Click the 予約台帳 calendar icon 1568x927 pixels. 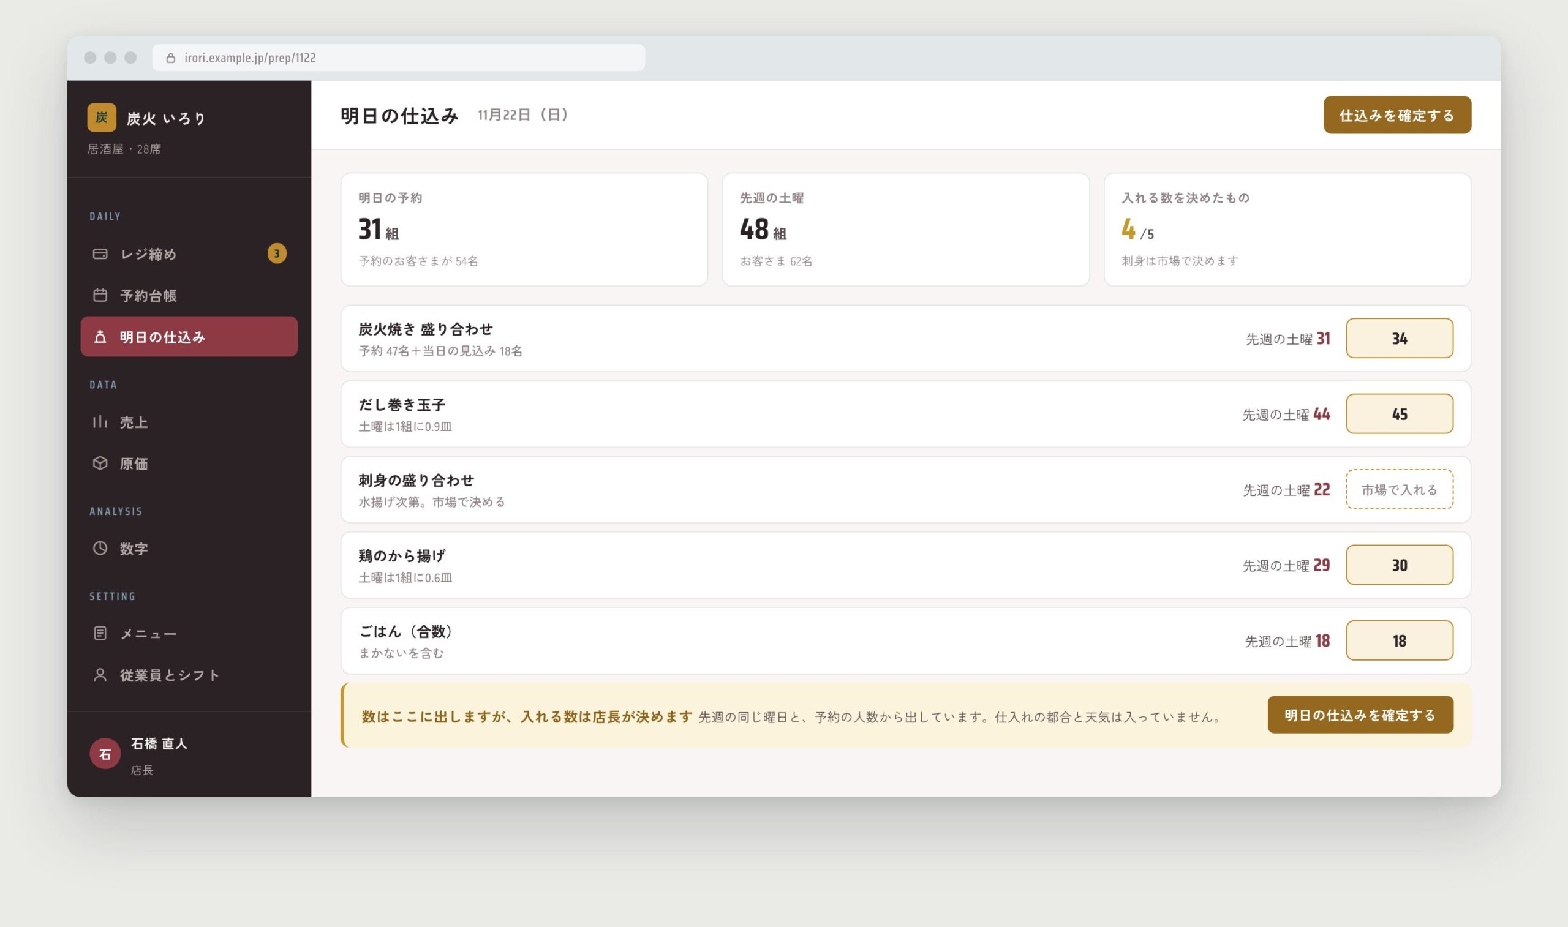pyautogui.click(x=100, y=295)
